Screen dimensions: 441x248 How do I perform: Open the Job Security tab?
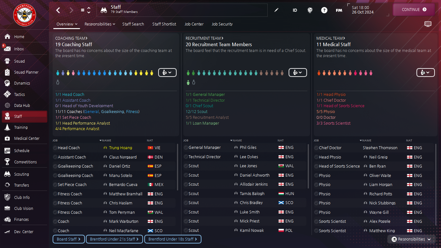pyautogui.click(x=222, y=24)
